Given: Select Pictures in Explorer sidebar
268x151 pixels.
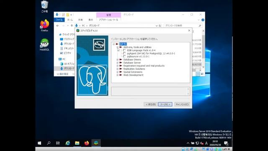Looking at the screenshot, I should [x=66, y=53].
